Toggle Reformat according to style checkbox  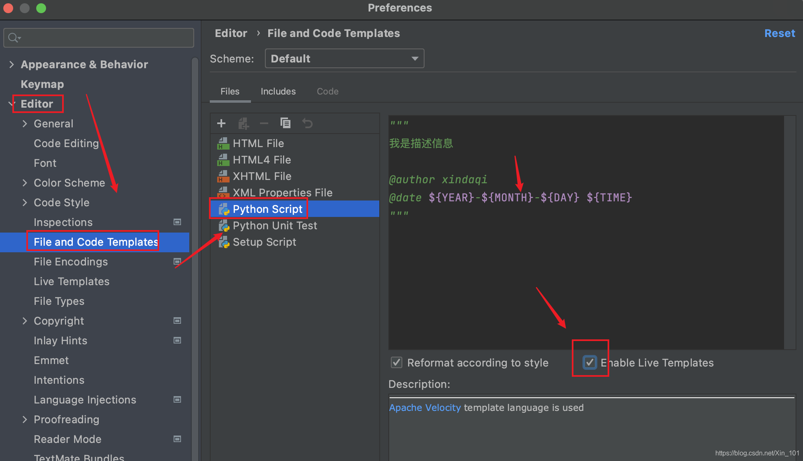point(397,362)
